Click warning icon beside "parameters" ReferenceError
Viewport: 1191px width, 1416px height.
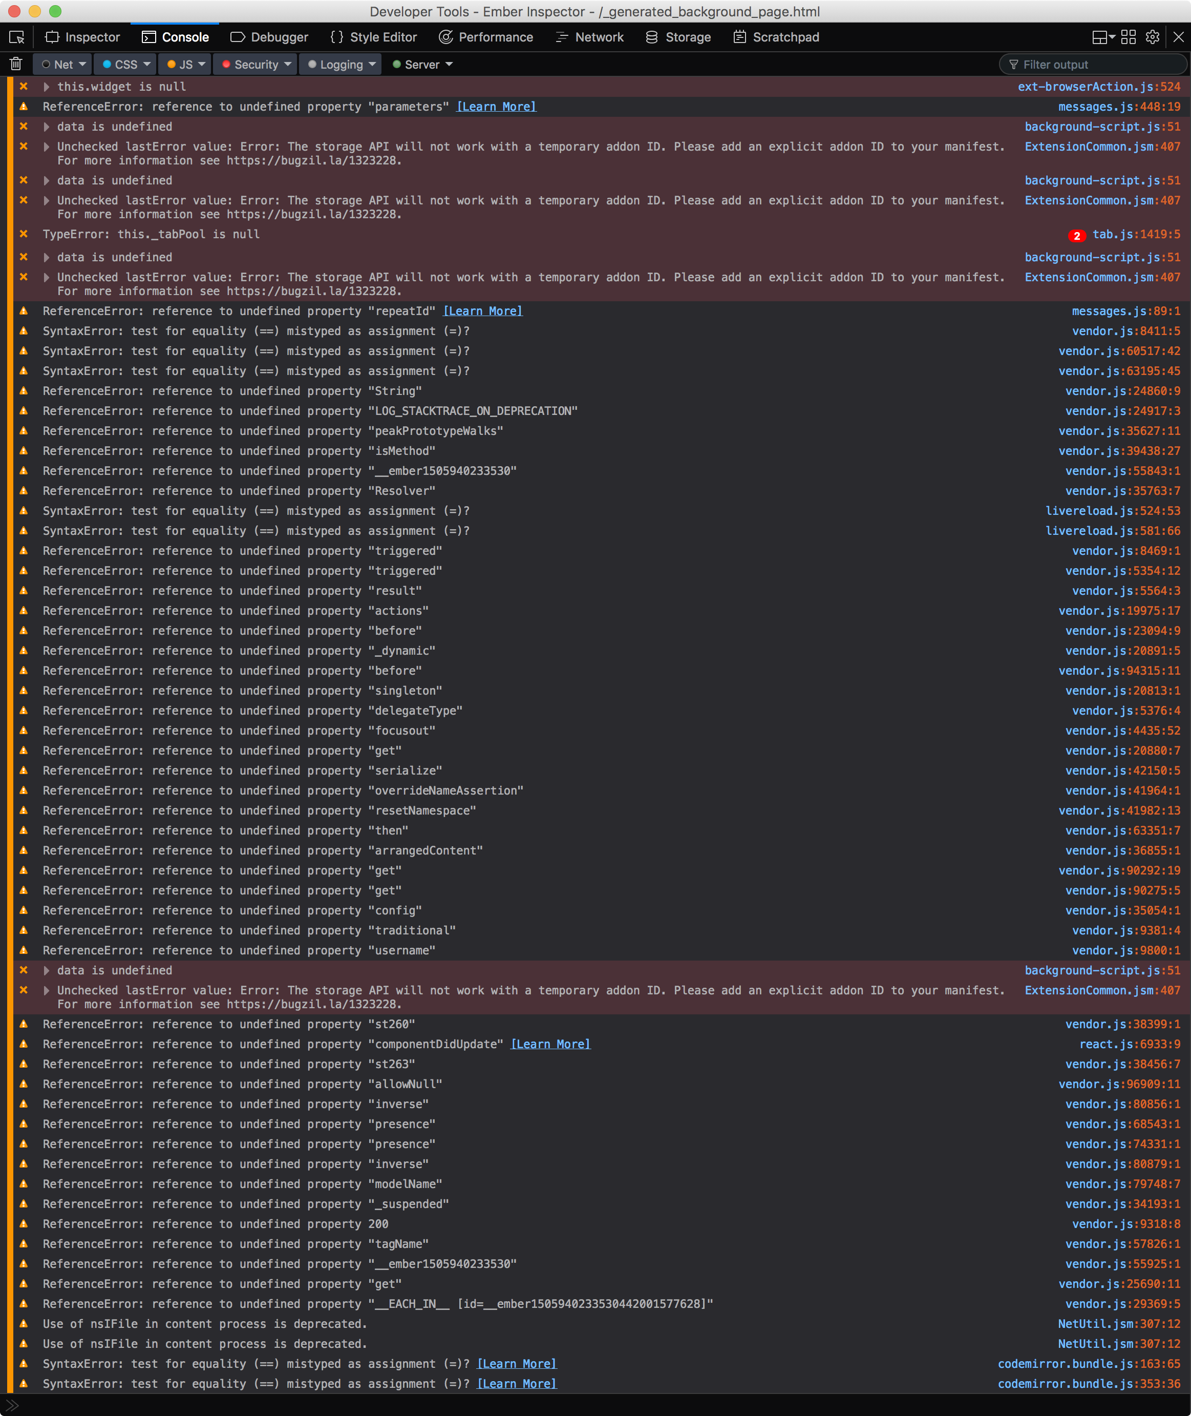24,107
